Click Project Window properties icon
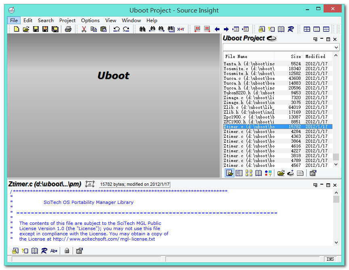Screen dimensions: 349x270 [313, 173]
